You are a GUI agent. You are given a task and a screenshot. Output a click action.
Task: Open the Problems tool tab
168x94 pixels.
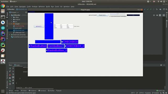pyautogui.click(x=33, y=91)
